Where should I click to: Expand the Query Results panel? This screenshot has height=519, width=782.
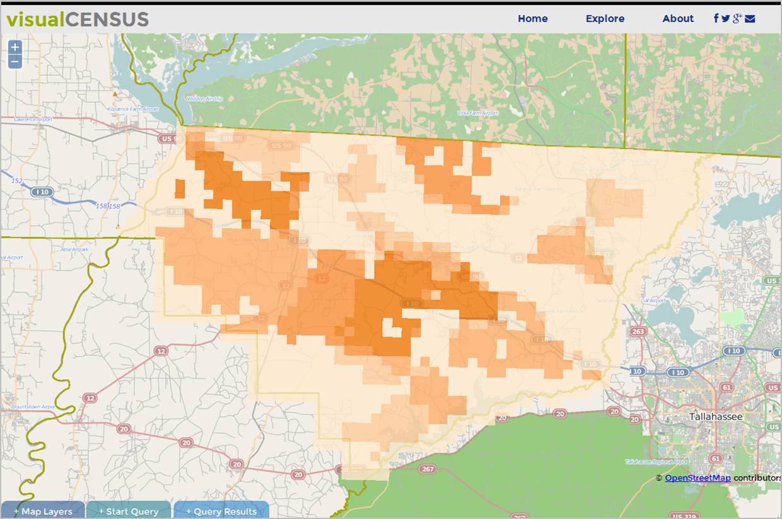[221, 511]
